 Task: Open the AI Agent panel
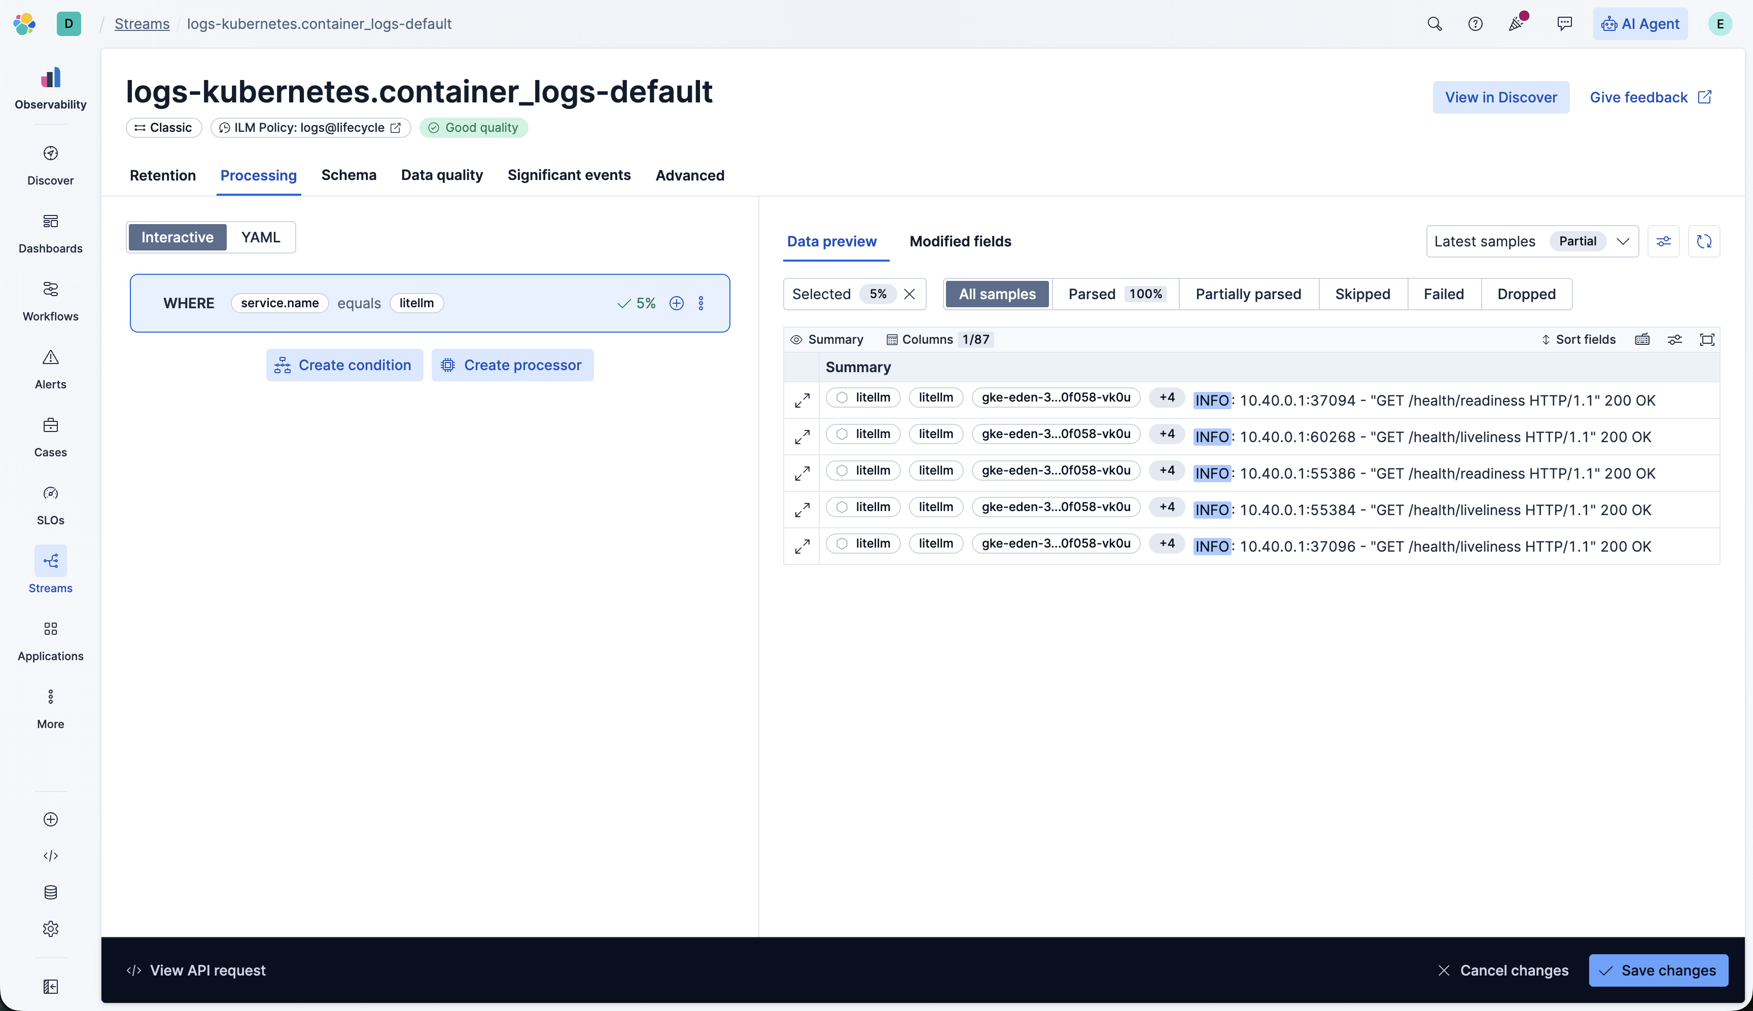1640,24
